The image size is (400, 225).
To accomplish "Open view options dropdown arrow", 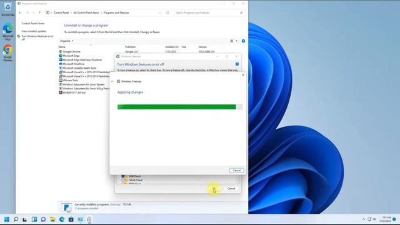I will (x=236, y=41).
